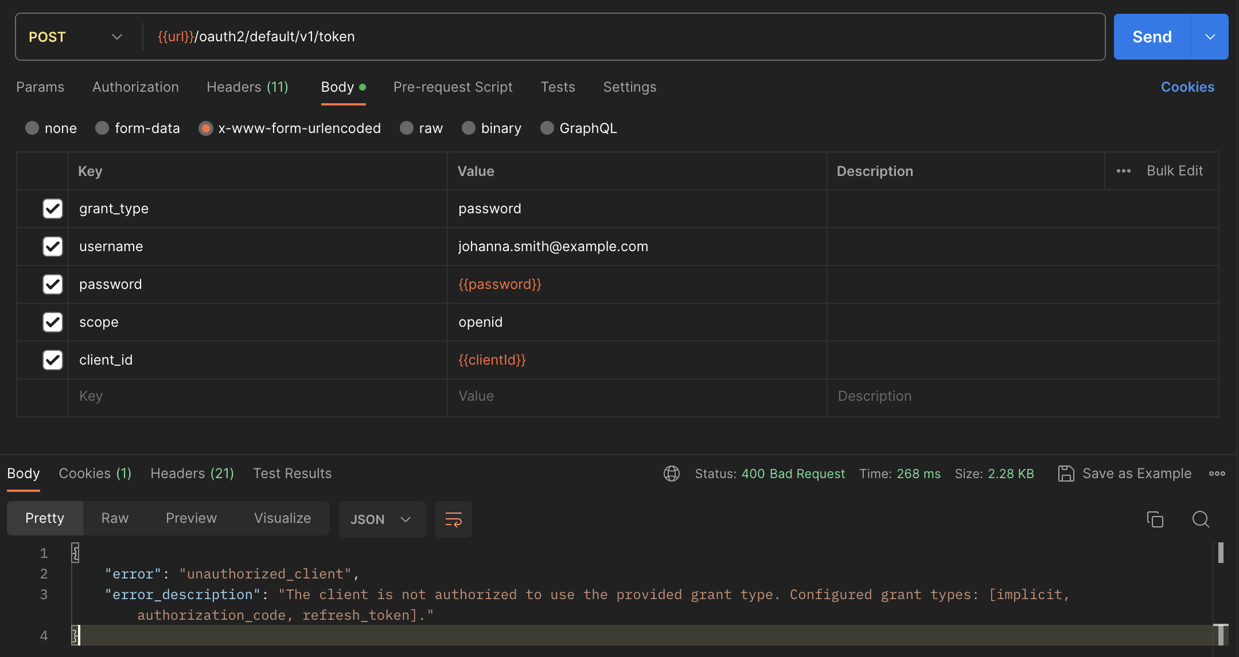Click the Cookies link
This screenshot has width=1239, height=657.
click(1187, 87)
